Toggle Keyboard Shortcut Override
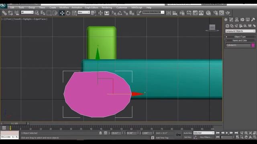This screenshot has width=257, height=144. click(107, 13)
